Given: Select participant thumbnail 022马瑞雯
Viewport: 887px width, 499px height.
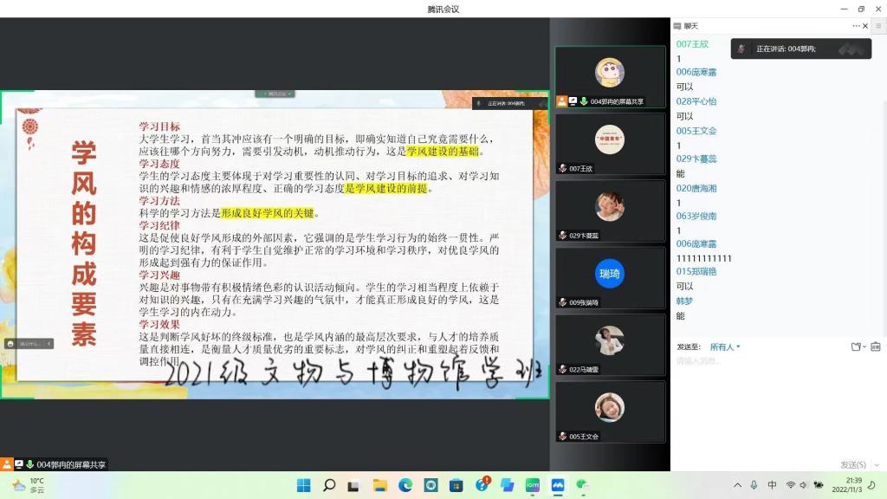Looking at the screenshot, I should 610,345.
